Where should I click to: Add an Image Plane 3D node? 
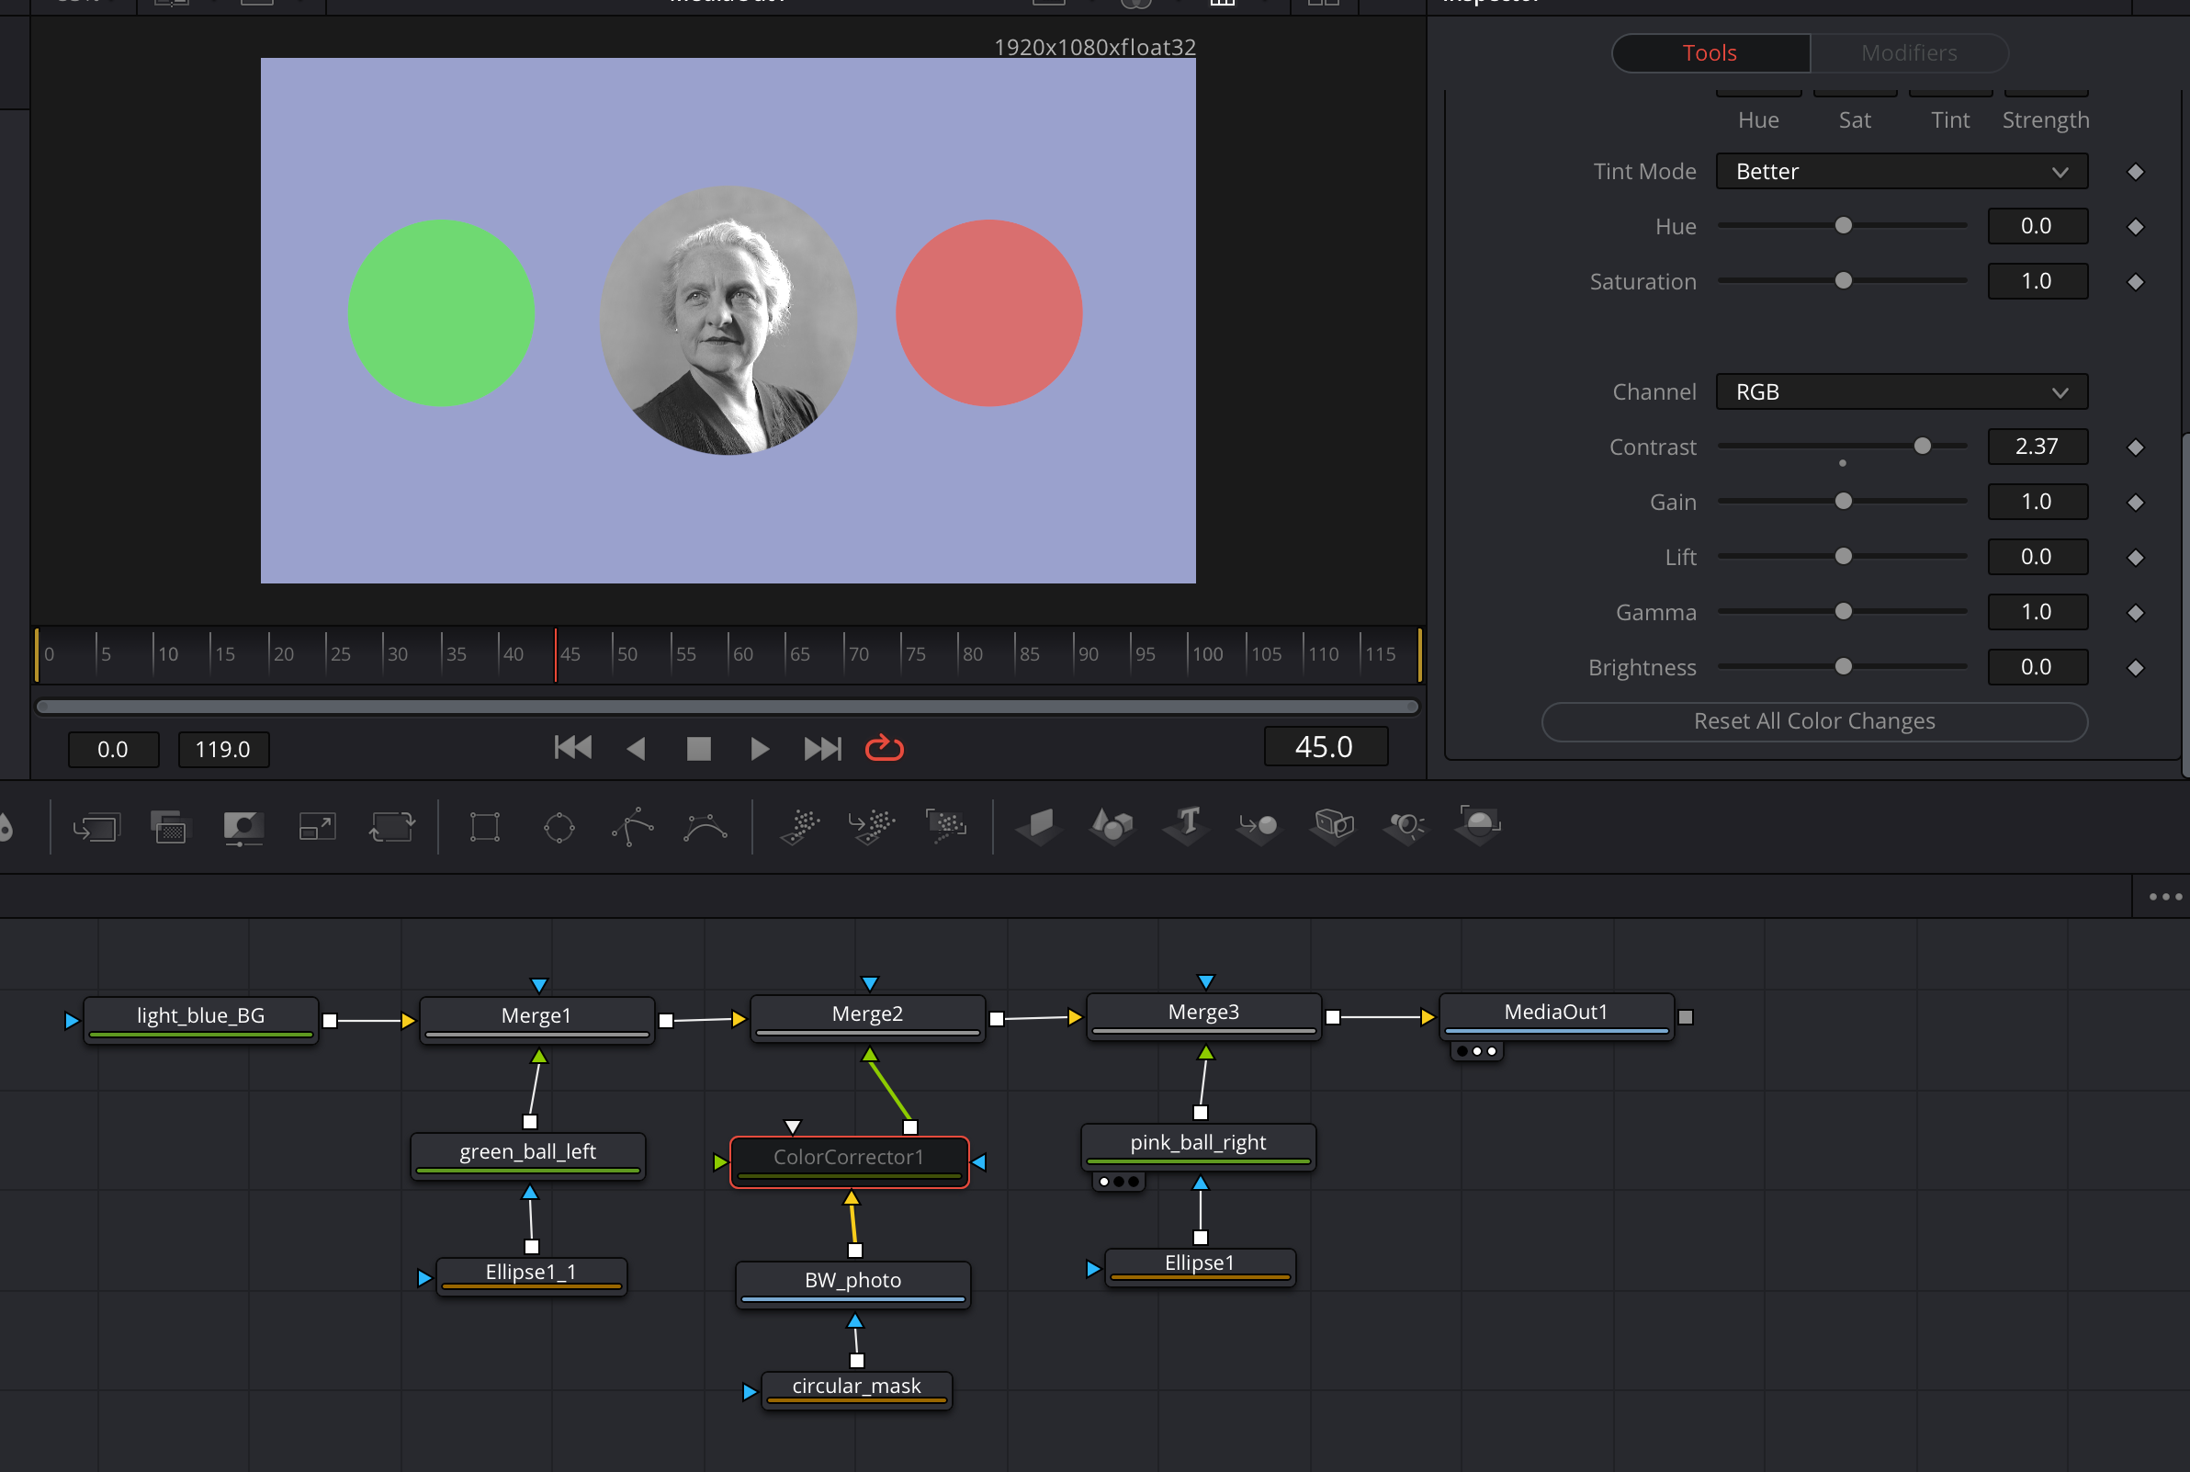[x=1040, y=826]
